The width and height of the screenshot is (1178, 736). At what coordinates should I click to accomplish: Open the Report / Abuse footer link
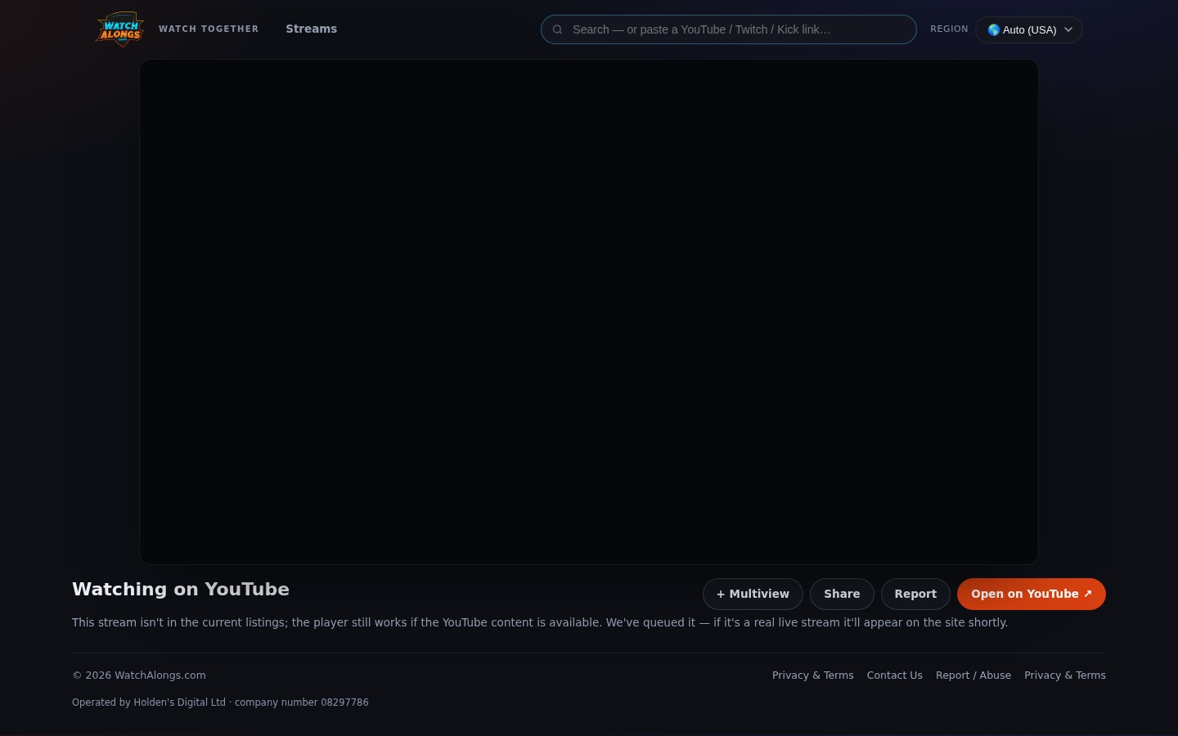coord(973,675)
